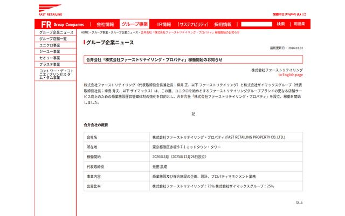The height and width of the screenshot is (216, 345).
Task: Click the 最終更新日 2026.03.02 date
Action: 286,48
